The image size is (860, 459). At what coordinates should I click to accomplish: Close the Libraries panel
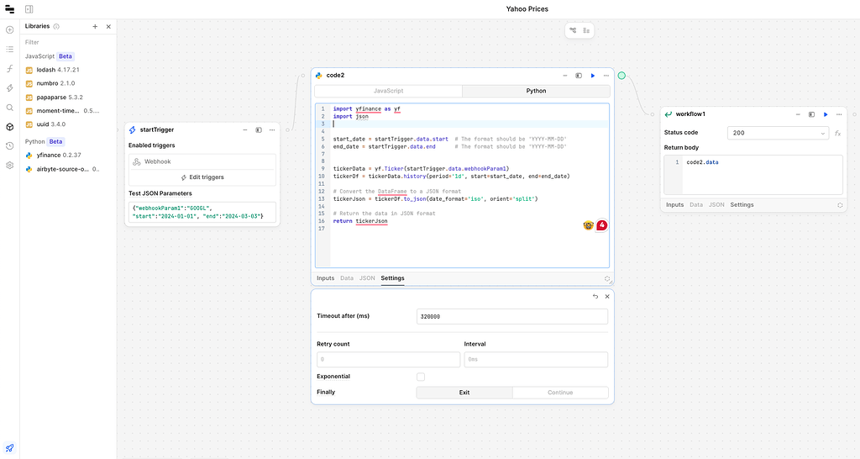tap(108, 26)
